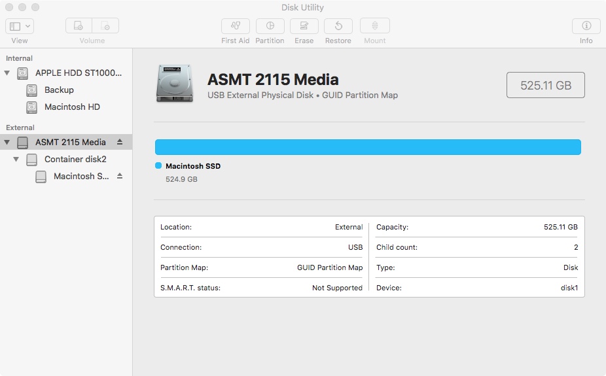The width and height of the screenshot is (606, 376).
Task: Click the Partition toolbar icon
Action: (270, 26)
